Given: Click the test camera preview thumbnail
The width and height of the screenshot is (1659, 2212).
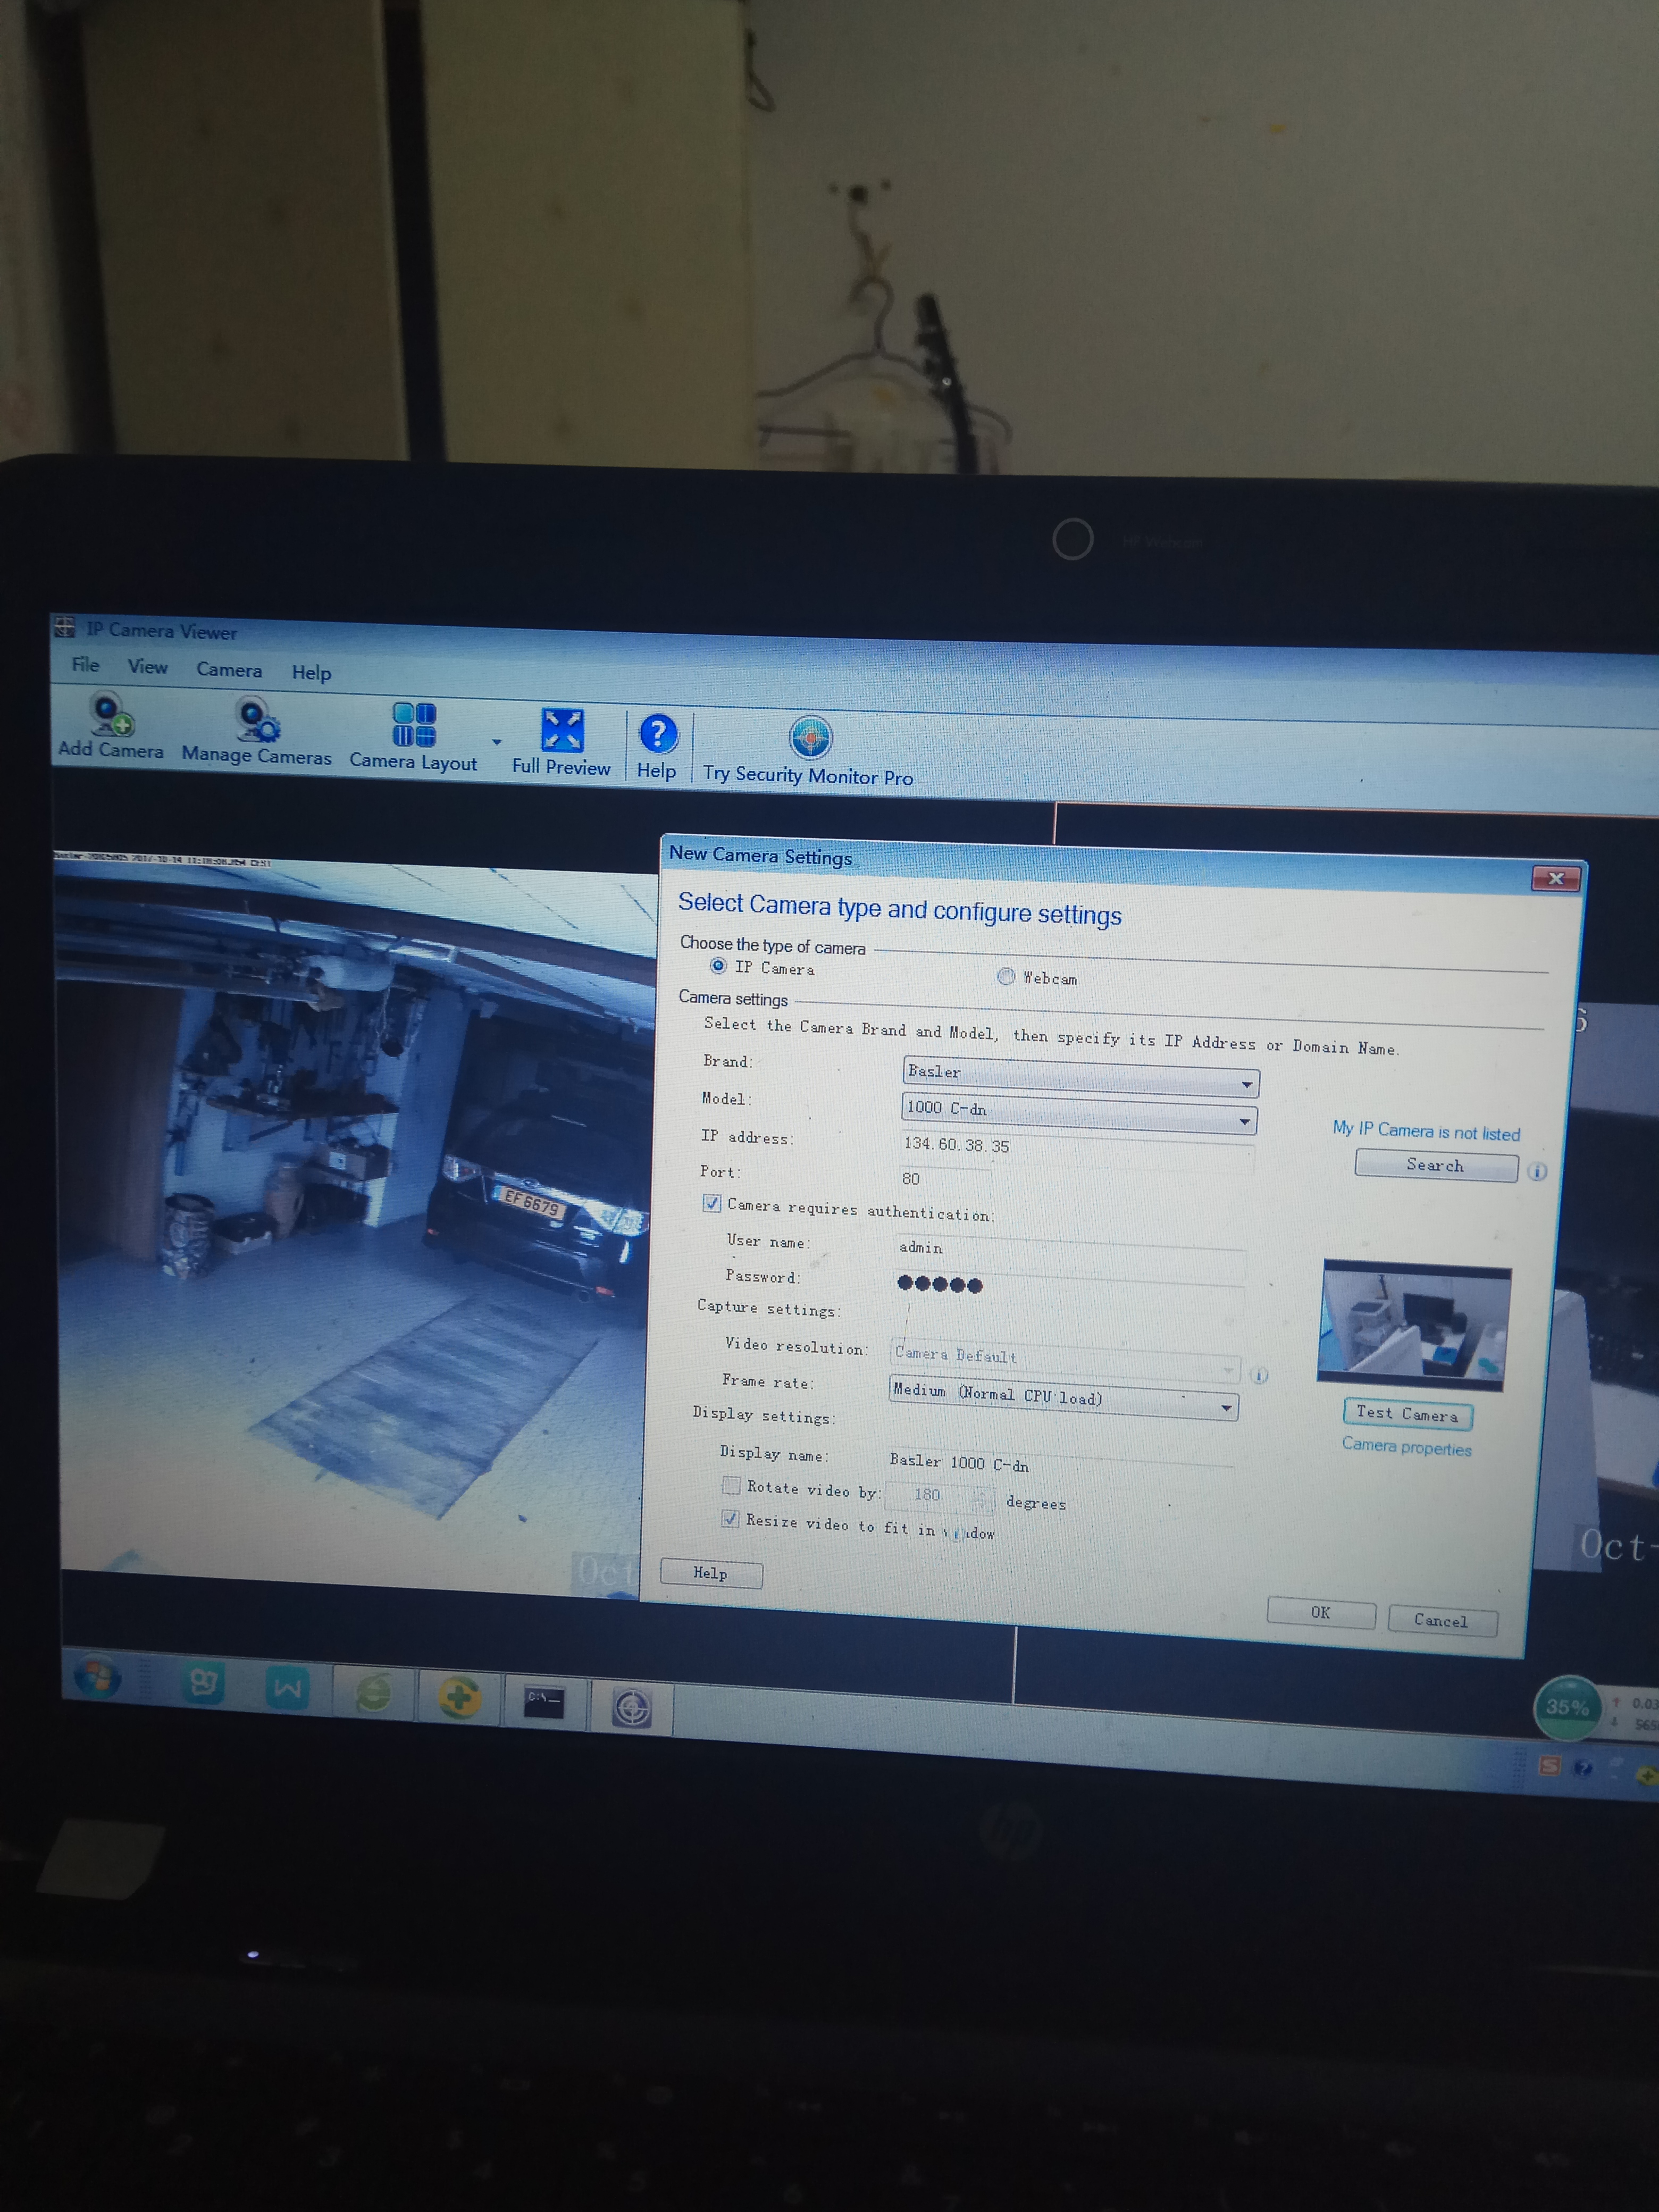Looking at the screenshot, I should pos(1415,1325).
